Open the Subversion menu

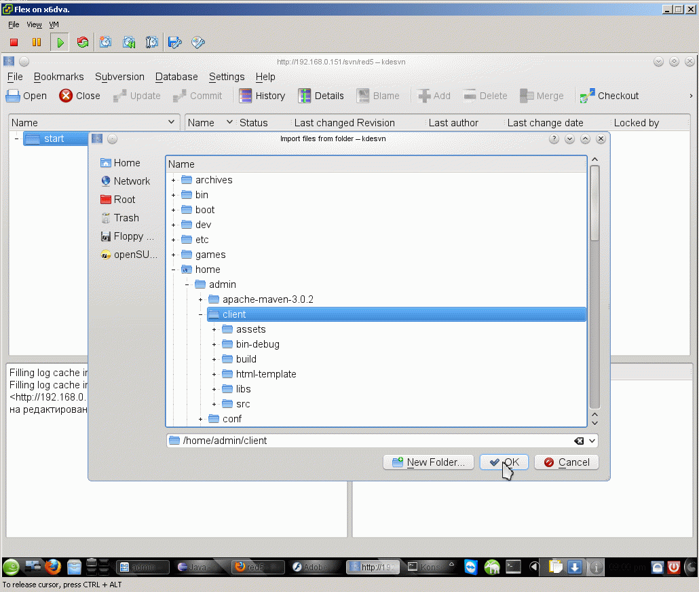coord(120,77)
